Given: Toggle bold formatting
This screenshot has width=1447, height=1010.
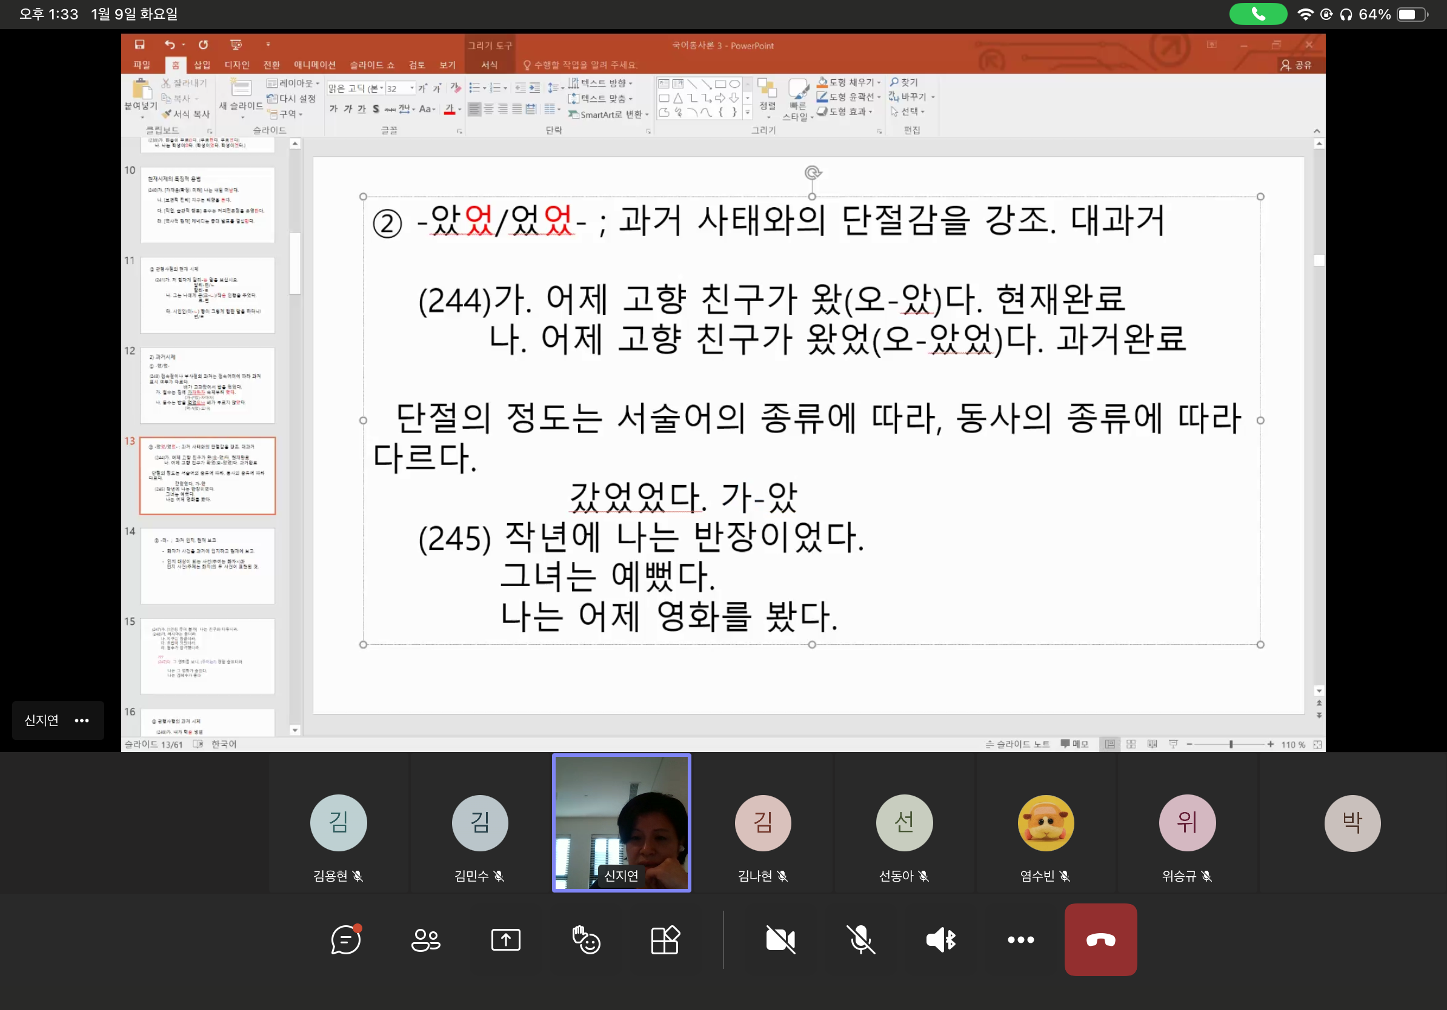Looking at the screenshot, I should point(333,109).
